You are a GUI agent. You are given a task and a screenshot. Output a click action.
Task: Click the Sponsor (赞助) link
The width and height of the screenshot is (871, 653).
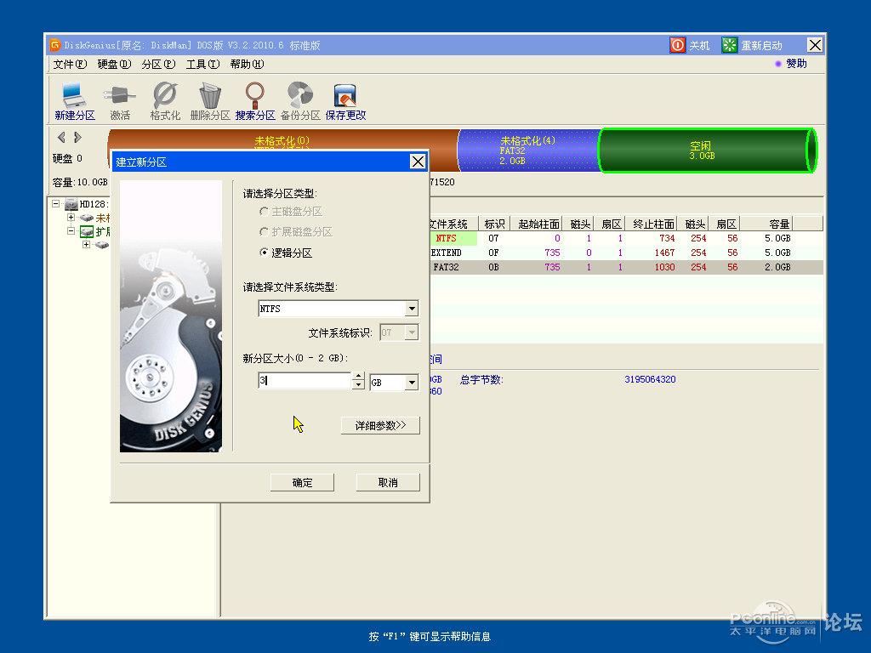[796, 64]
